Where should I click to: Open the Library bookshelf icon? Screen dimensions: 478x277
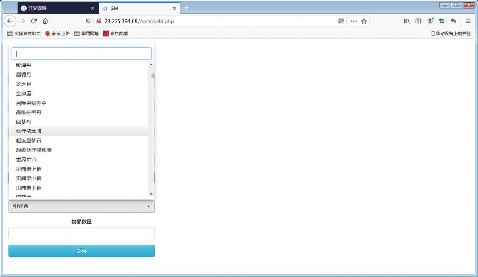(x=407, y=21)
